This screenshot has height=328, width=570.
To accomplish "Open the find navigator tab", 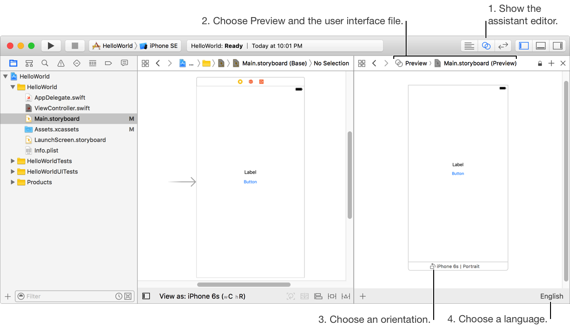I will tap(45, 63).
